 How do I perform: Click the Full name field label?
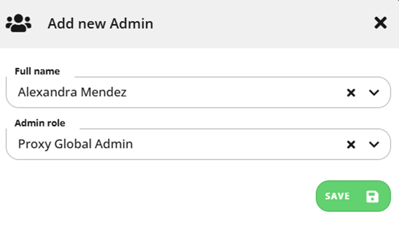coord(37,71)
